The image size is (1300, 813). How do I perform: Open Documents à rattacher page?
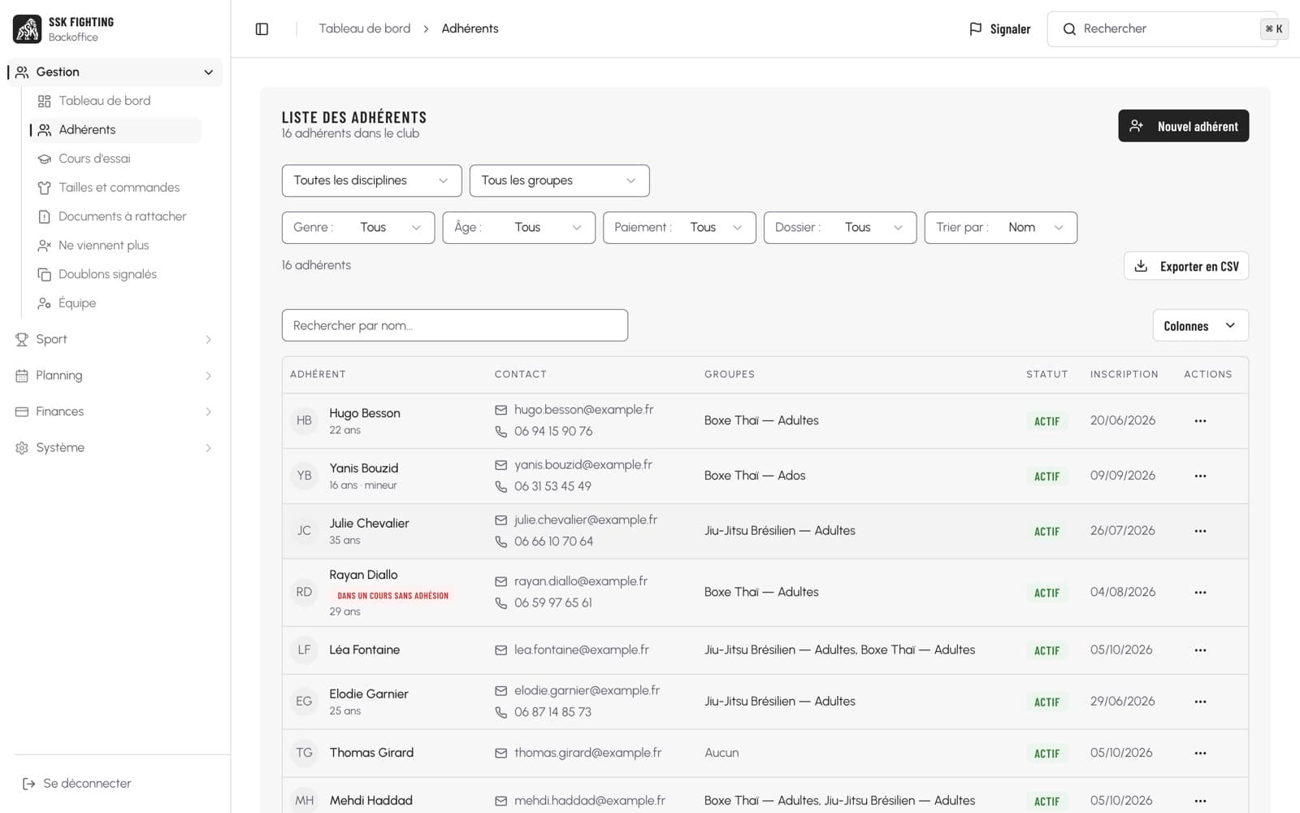point(115,216)
